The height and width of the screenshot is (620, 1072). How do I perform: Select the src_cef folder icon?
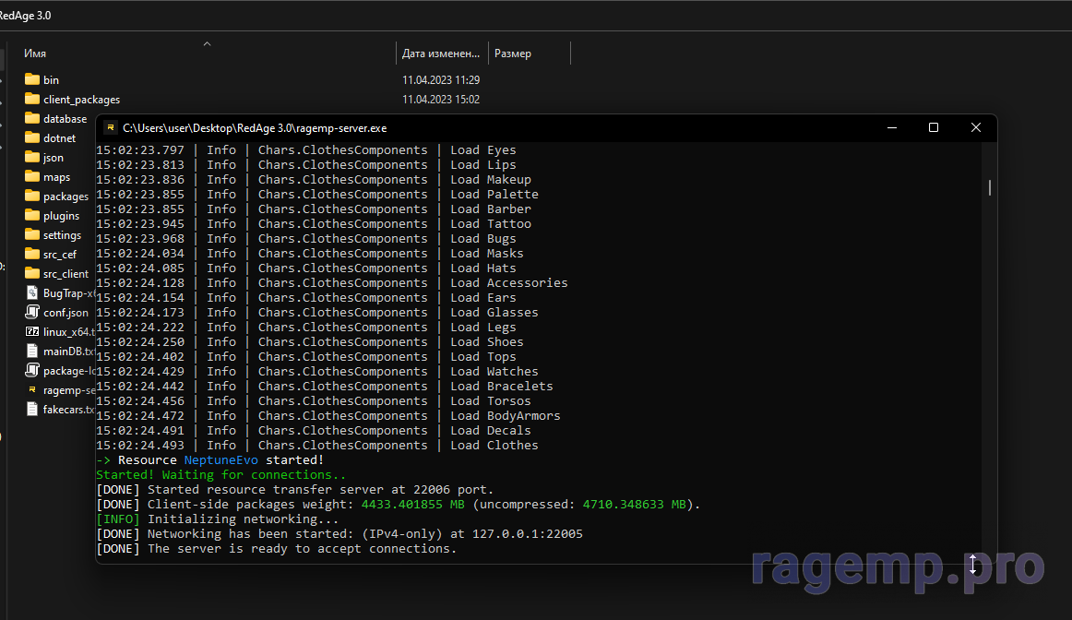32,254
